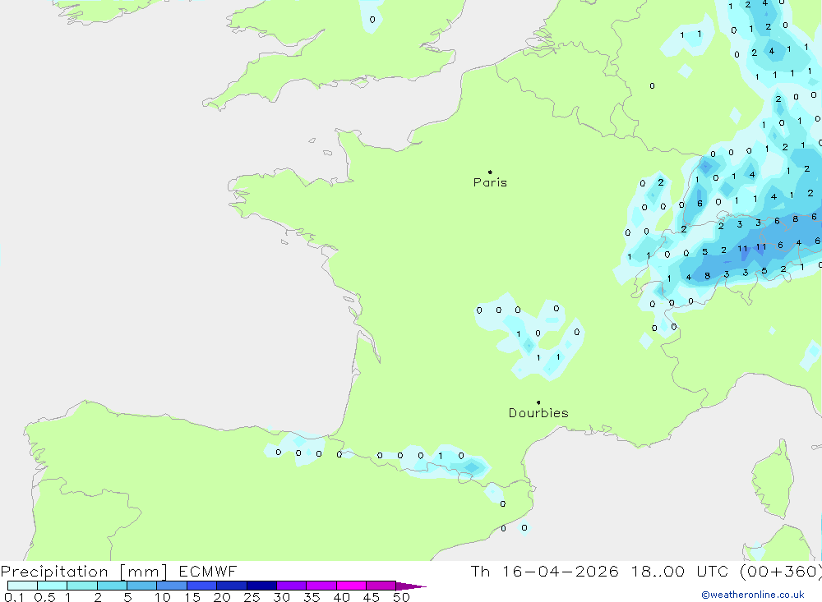Click the Paris city marker dot
The height and width of the screenshot is (602, 822).
pyautogui.click(x=490, y=172)
